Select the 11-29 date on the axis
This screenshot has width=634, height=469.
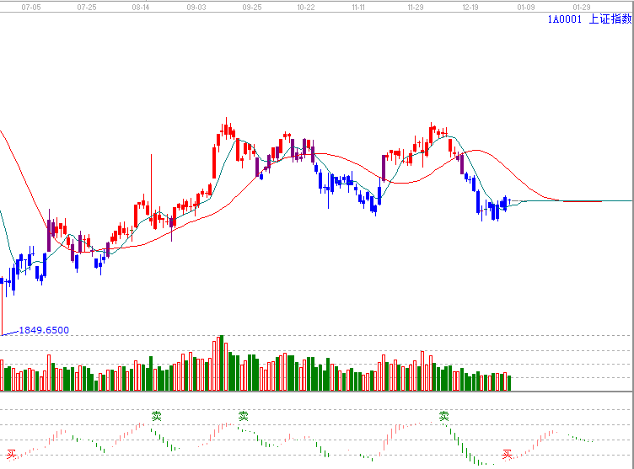[416, 6]
